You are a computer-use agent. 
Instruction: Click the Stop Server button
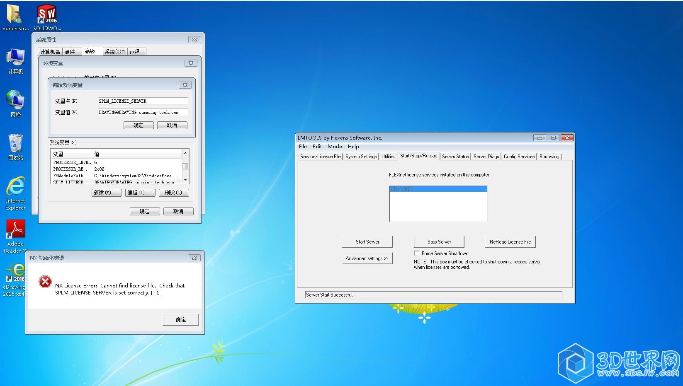click(439, 242)
